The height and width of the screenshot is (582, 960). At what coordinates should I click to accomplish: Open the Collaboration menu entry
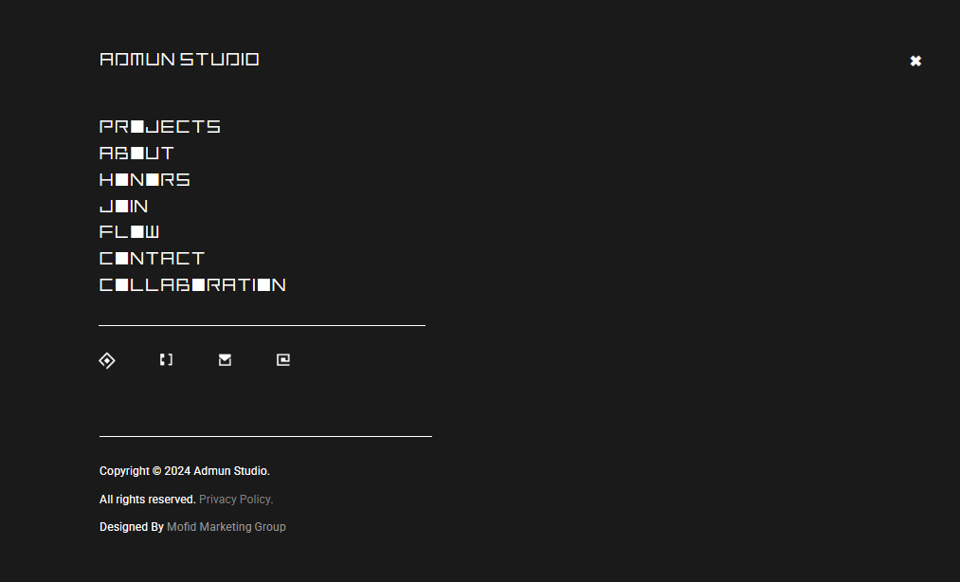(192, 284)
